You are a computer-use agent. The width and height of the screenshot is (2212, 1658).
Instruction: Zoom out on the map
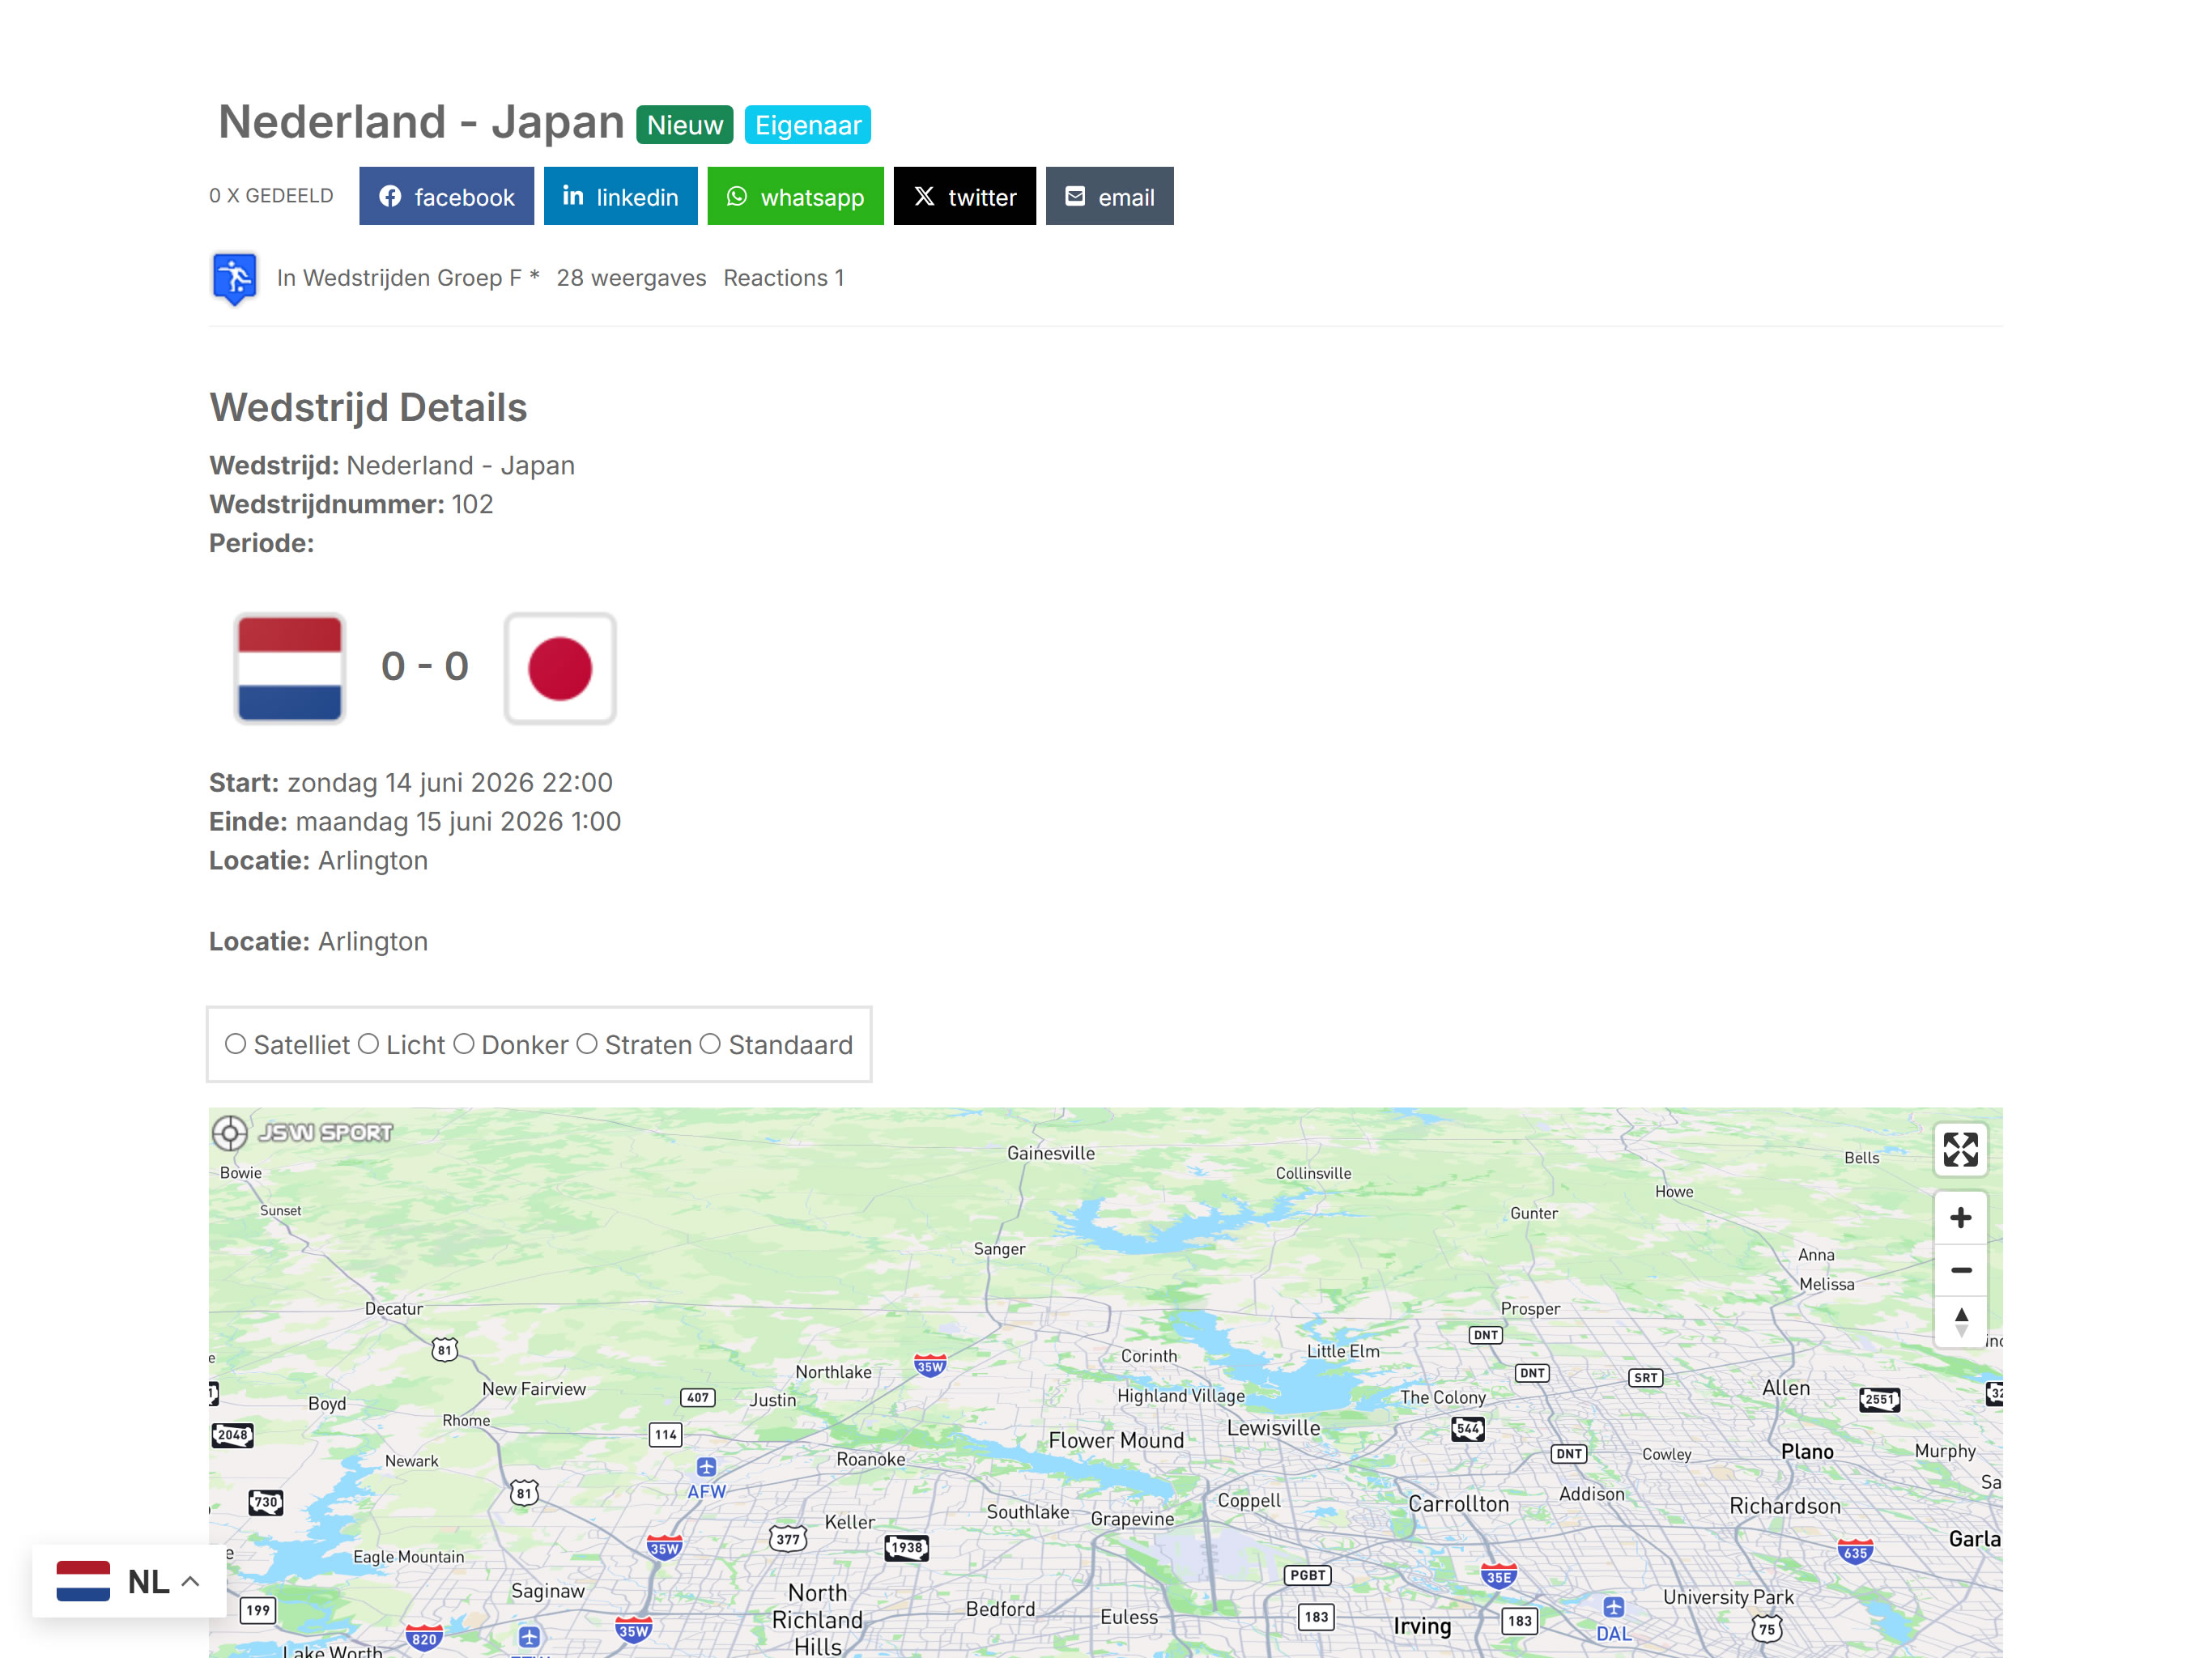[1960, 1270]
